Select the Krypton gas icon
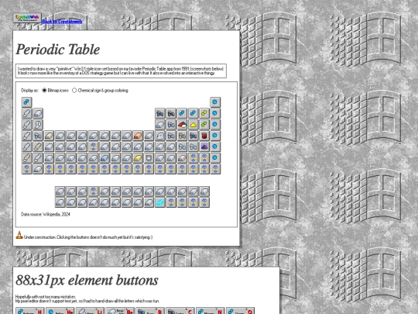The height and width of the screenshot is (314, 418). tap(215, 136)
